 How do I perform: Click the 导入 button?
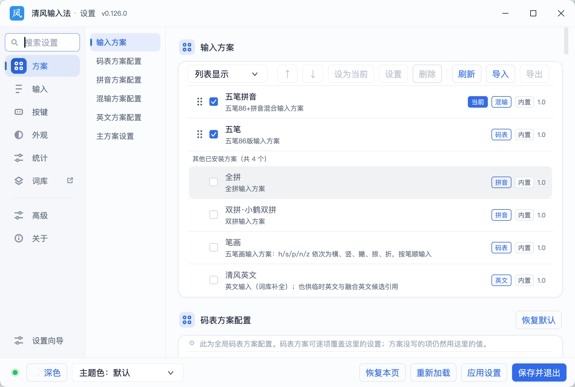pos(501,74)
